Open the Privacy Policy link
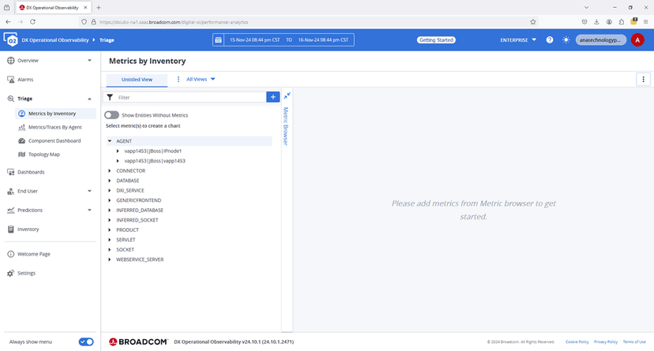 pyautogui.click(x=605, y=342)
